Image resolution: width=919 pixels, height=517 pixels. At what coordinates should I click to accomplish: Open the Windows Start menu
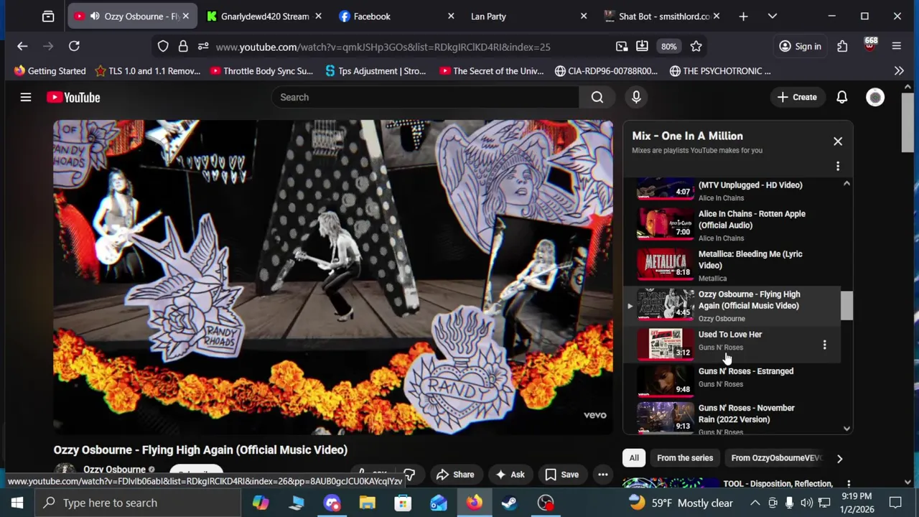(x=17, y=503)
